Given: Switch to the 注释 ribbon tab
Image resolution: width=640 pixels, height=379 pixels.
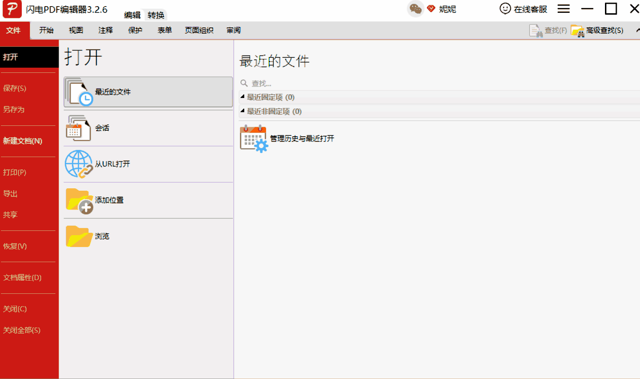Looking at the screenshot, I should [106, 30].
